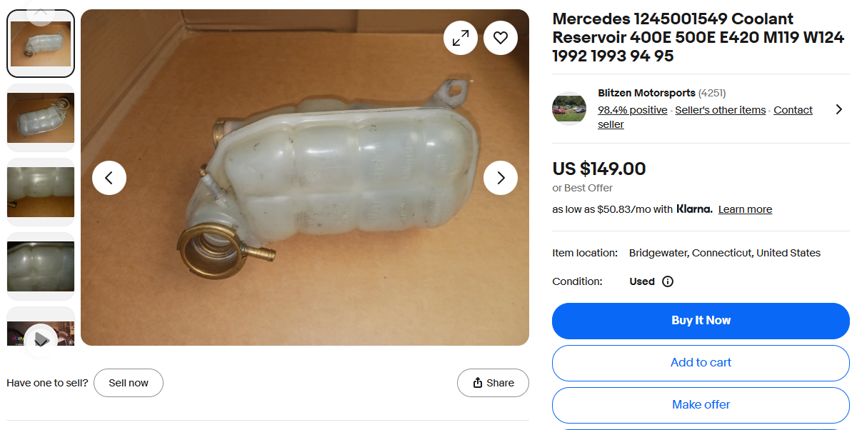
Task: Open the condition info icon beside Used
Action: tap(668, 281)
